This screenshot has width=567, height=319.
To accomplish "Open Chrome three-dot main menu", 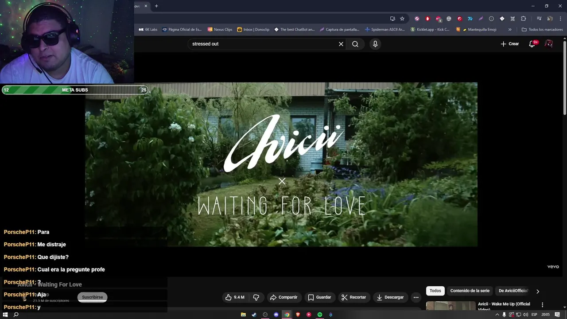I will pyautogui.click(x=560, y=19).
